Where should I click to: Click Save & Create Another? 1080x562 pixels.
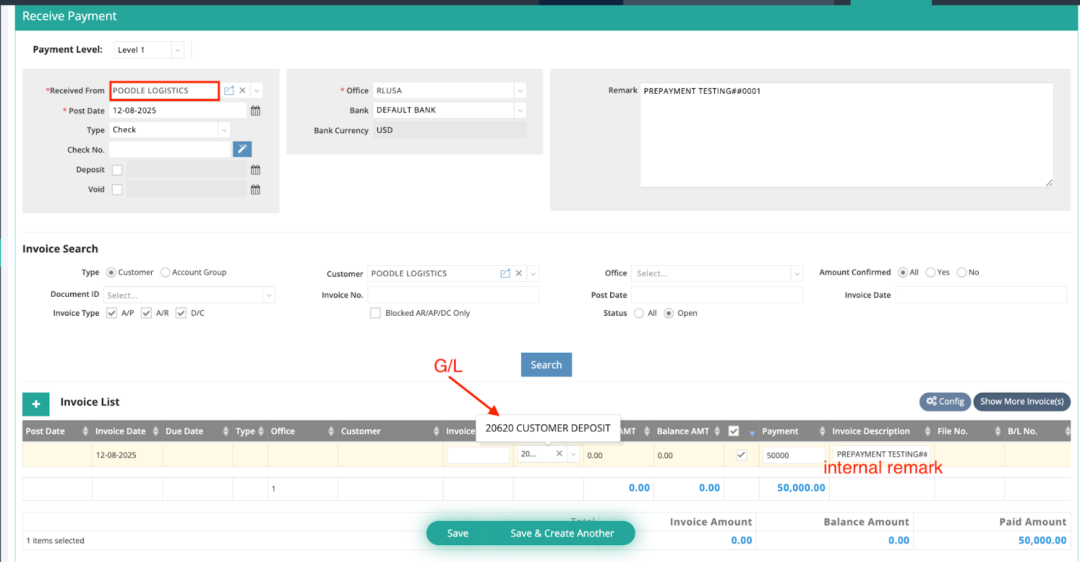[x=562, y=533]
